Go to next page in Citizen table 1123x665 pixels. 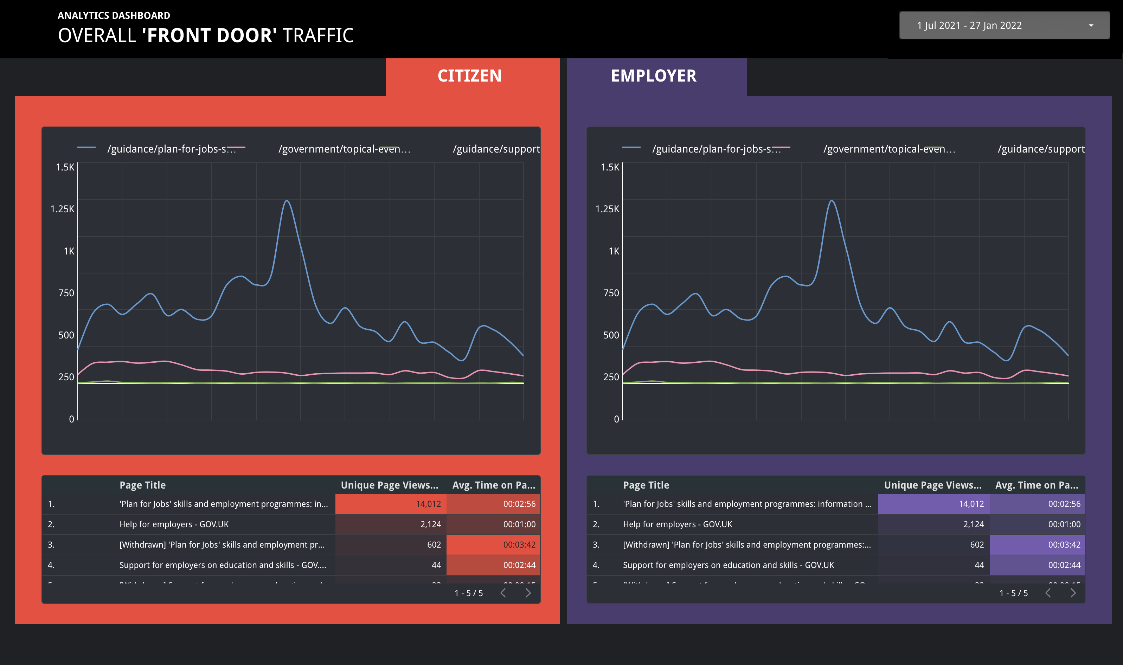528,593
